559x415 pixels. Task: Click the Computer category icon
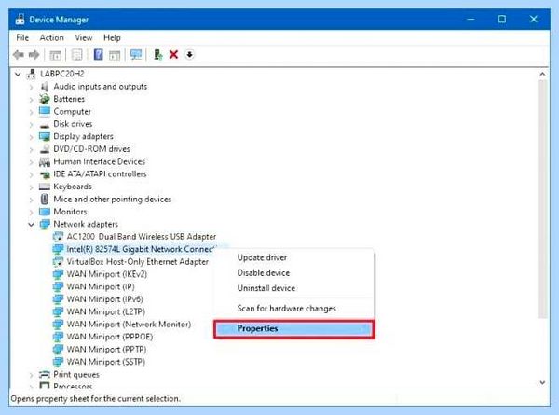point(44,111)
